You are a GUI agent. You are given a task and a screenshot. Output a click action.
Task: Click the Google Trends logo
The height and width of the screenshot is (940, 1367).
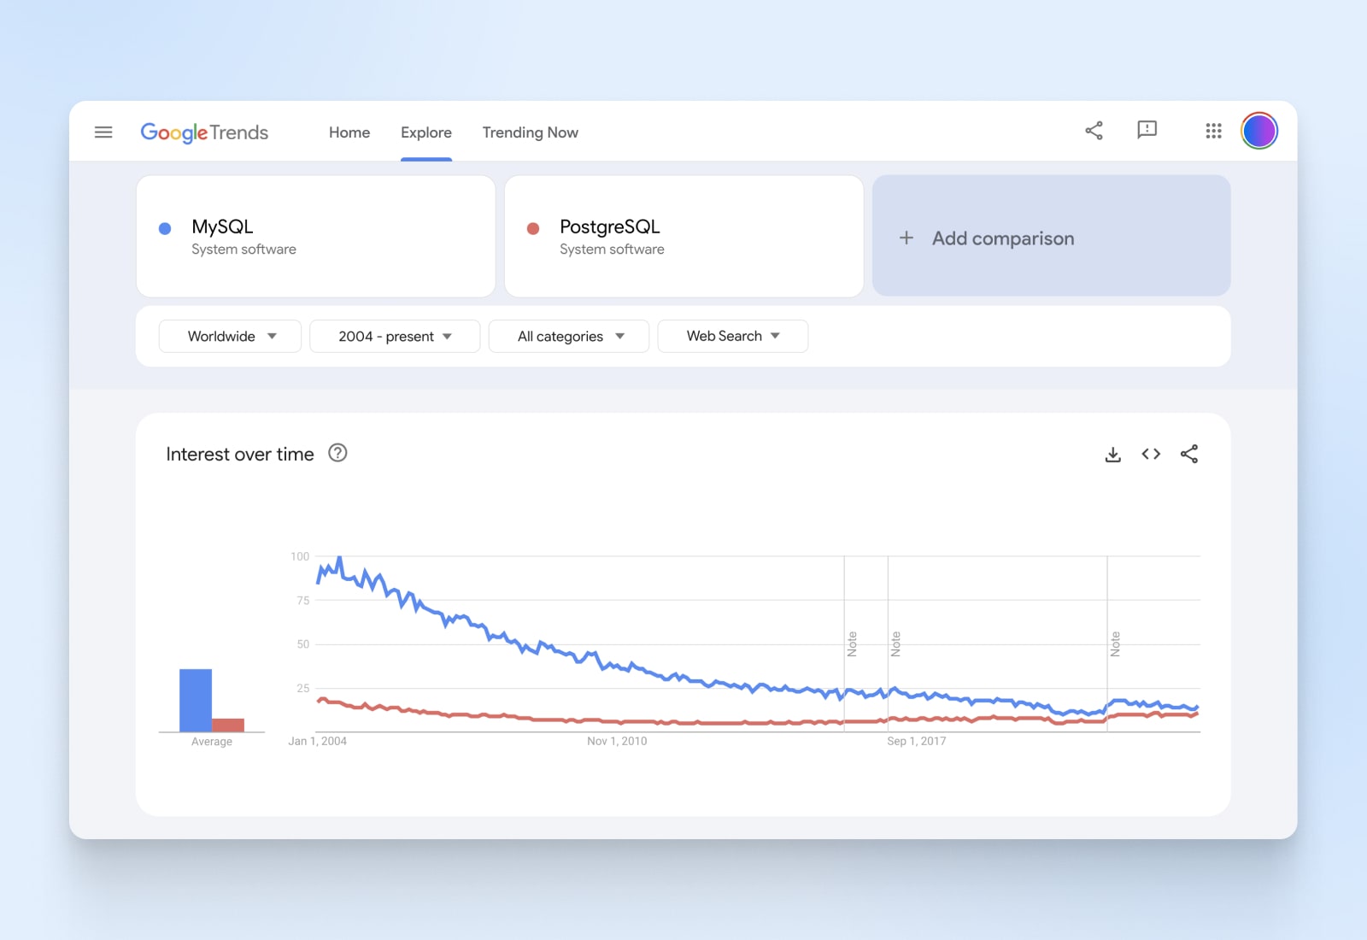(204, 132)
